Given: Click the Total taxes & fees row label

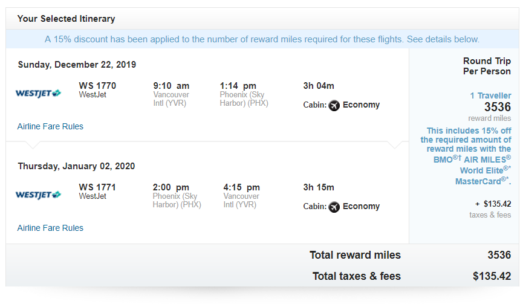Looking at the screenshot, I should tap(356, 276).
